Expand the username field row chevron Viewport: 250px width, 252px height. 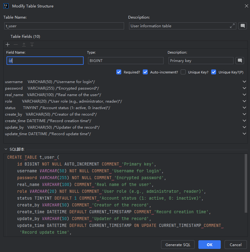click(x=244, y=82)
